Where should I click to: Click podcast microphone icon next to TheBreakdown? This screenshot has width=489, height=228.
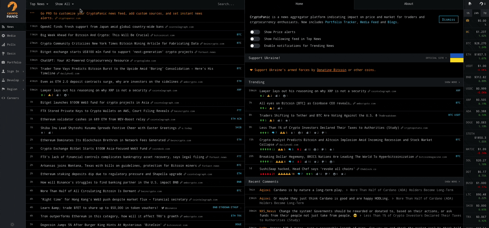pos(376,116)
